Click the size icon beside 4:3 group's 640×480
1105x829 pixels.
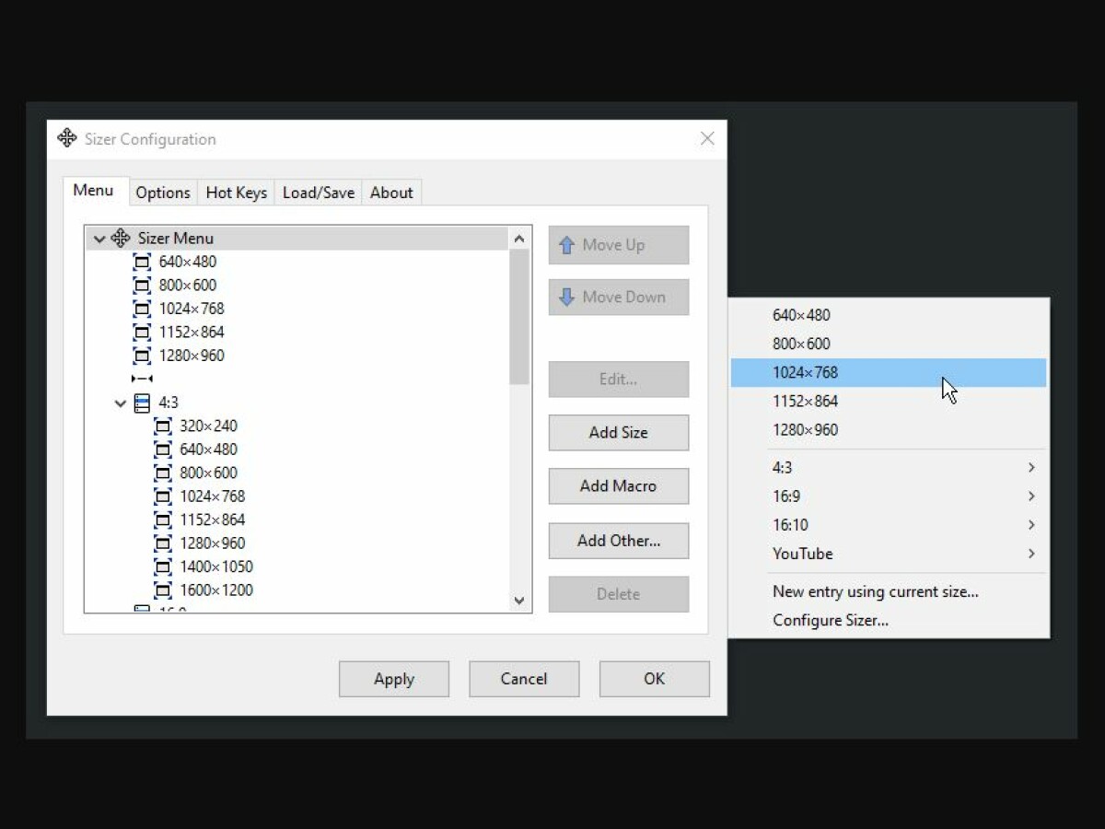163,450
